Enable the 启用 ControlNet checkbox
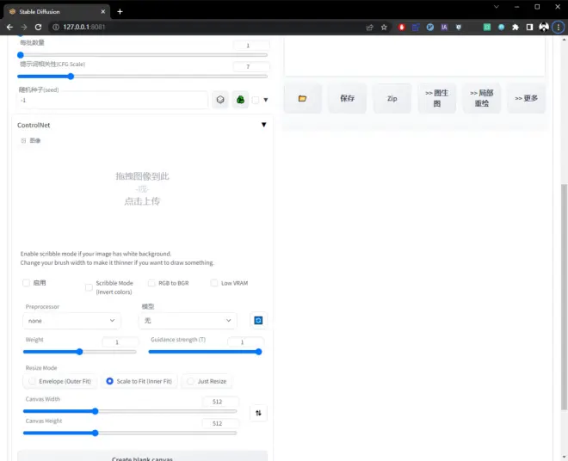This screenshot has width=568, height=461. tap(26, 283)
